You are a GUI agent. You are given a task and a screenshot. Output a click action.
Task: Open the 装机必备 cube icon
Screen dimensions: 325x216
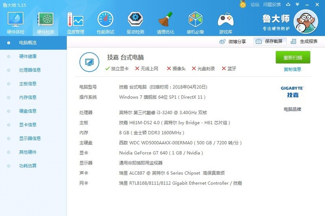point(195,22)
